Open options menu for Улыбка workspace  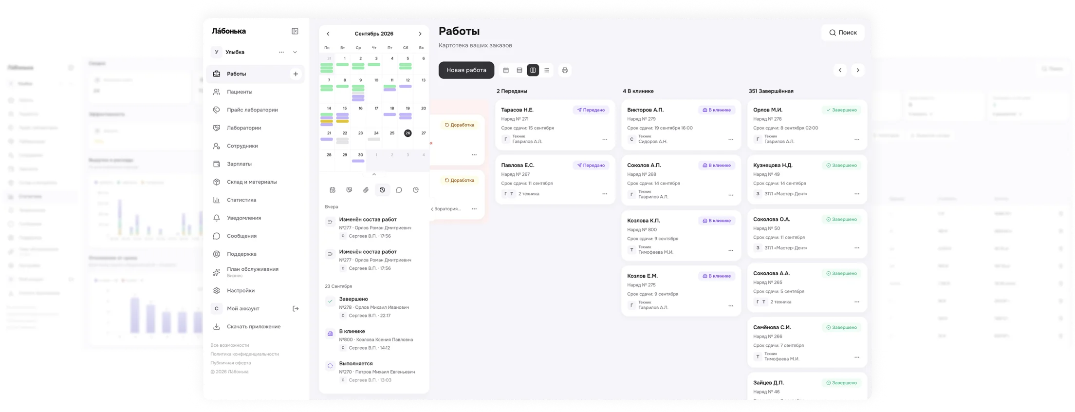281,52
